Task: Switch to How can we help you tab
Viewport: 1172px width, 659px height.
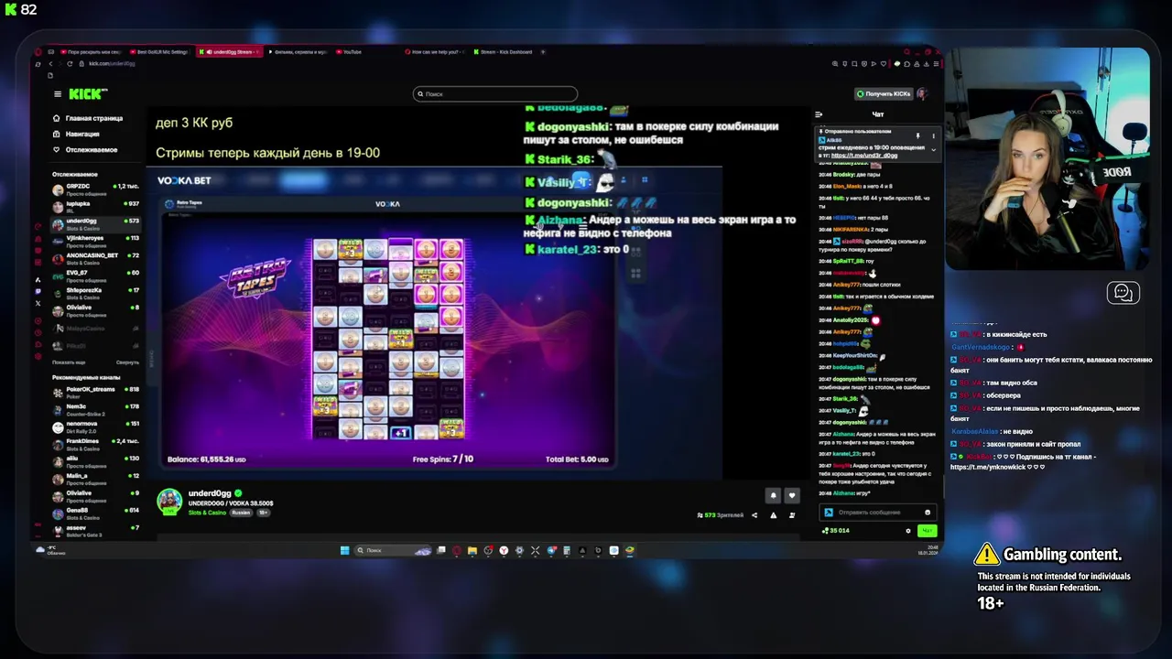Action: click(x=437, y=52)
